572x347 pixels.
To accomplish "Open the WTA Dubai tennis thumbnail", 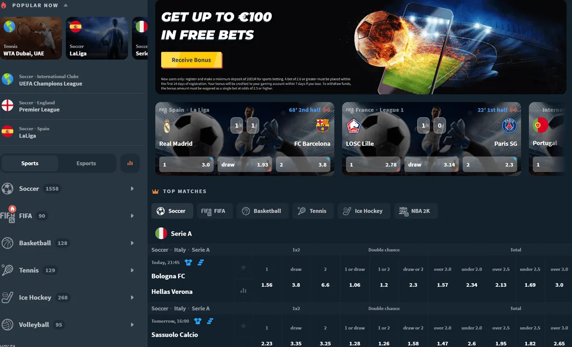I will coord(31,38).
